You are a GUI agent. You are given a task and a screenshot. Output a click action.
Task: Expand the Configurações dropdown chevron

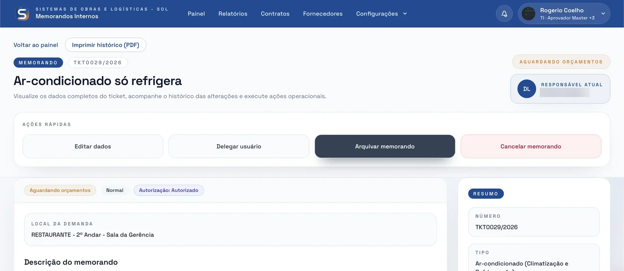tap(405, 14)
